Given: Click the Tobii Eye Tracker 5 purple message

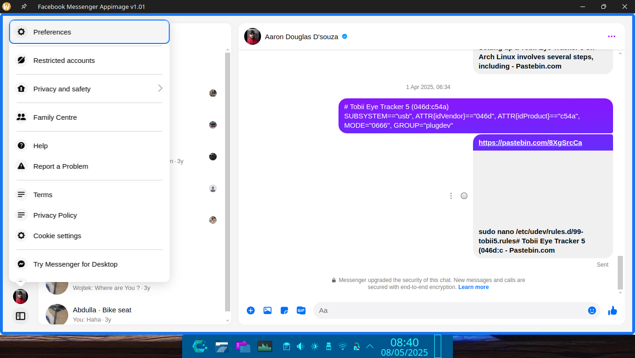Looking at the screenshot, I should coord(476,116).
